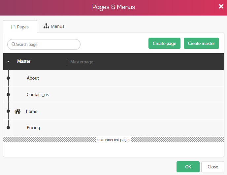Select the Pages tab
This screenshot has height=175, width=227.
click(20, 27)
